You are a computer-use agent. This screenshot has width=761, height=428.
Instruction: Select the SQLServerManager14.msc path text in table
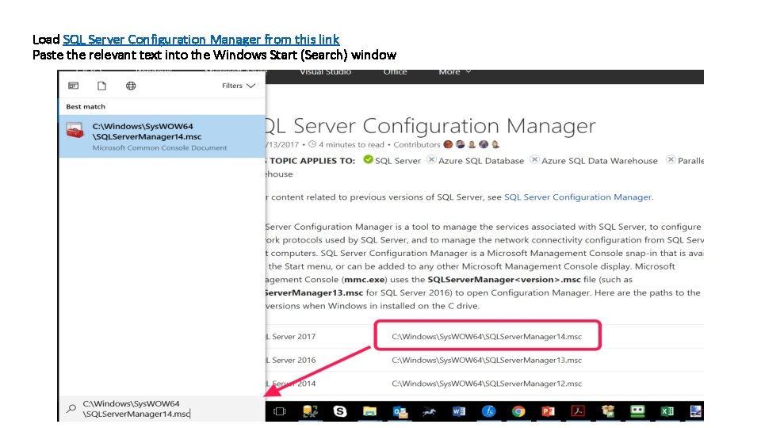coord(487,336)
